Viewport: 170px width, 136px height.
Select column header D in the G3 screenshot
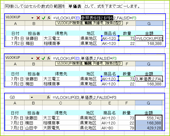[90, 103]
